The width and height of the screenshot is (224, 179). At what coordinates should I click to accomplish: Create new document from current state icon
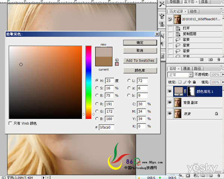click(x=202, y=59)
